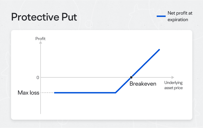The width and height of the screenshot is (203, 128).
Task: Click the left end of the blue line
Action: [55, 93]
